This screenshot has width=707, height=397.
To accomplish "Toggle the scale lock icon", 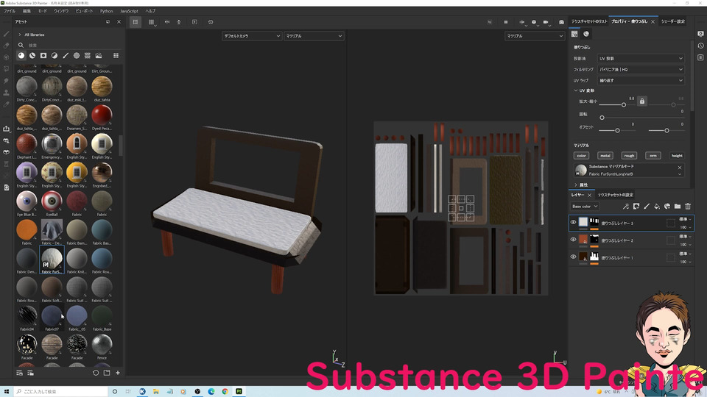I will 642,101.
